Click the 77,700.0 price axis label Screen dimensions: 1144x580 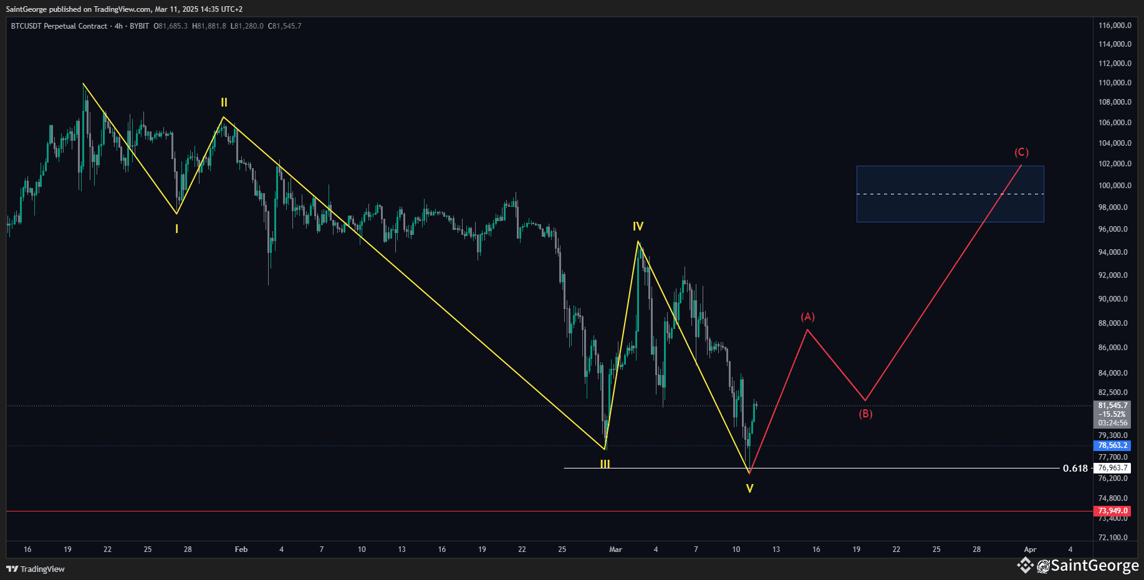click(1113, 457)
